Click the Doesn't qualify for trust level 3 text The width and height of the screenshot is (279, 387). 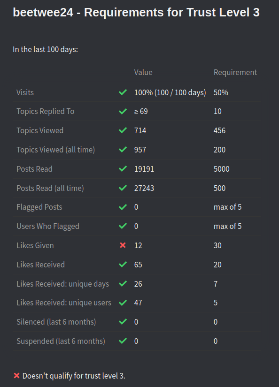pos(74,376)
